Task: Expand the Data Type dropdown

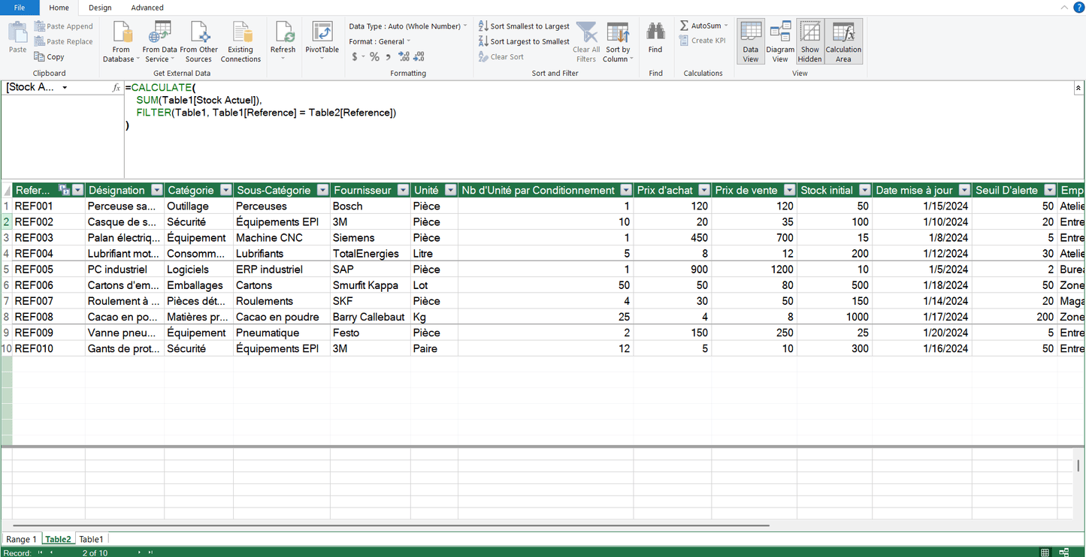Action: click(465, 26)
